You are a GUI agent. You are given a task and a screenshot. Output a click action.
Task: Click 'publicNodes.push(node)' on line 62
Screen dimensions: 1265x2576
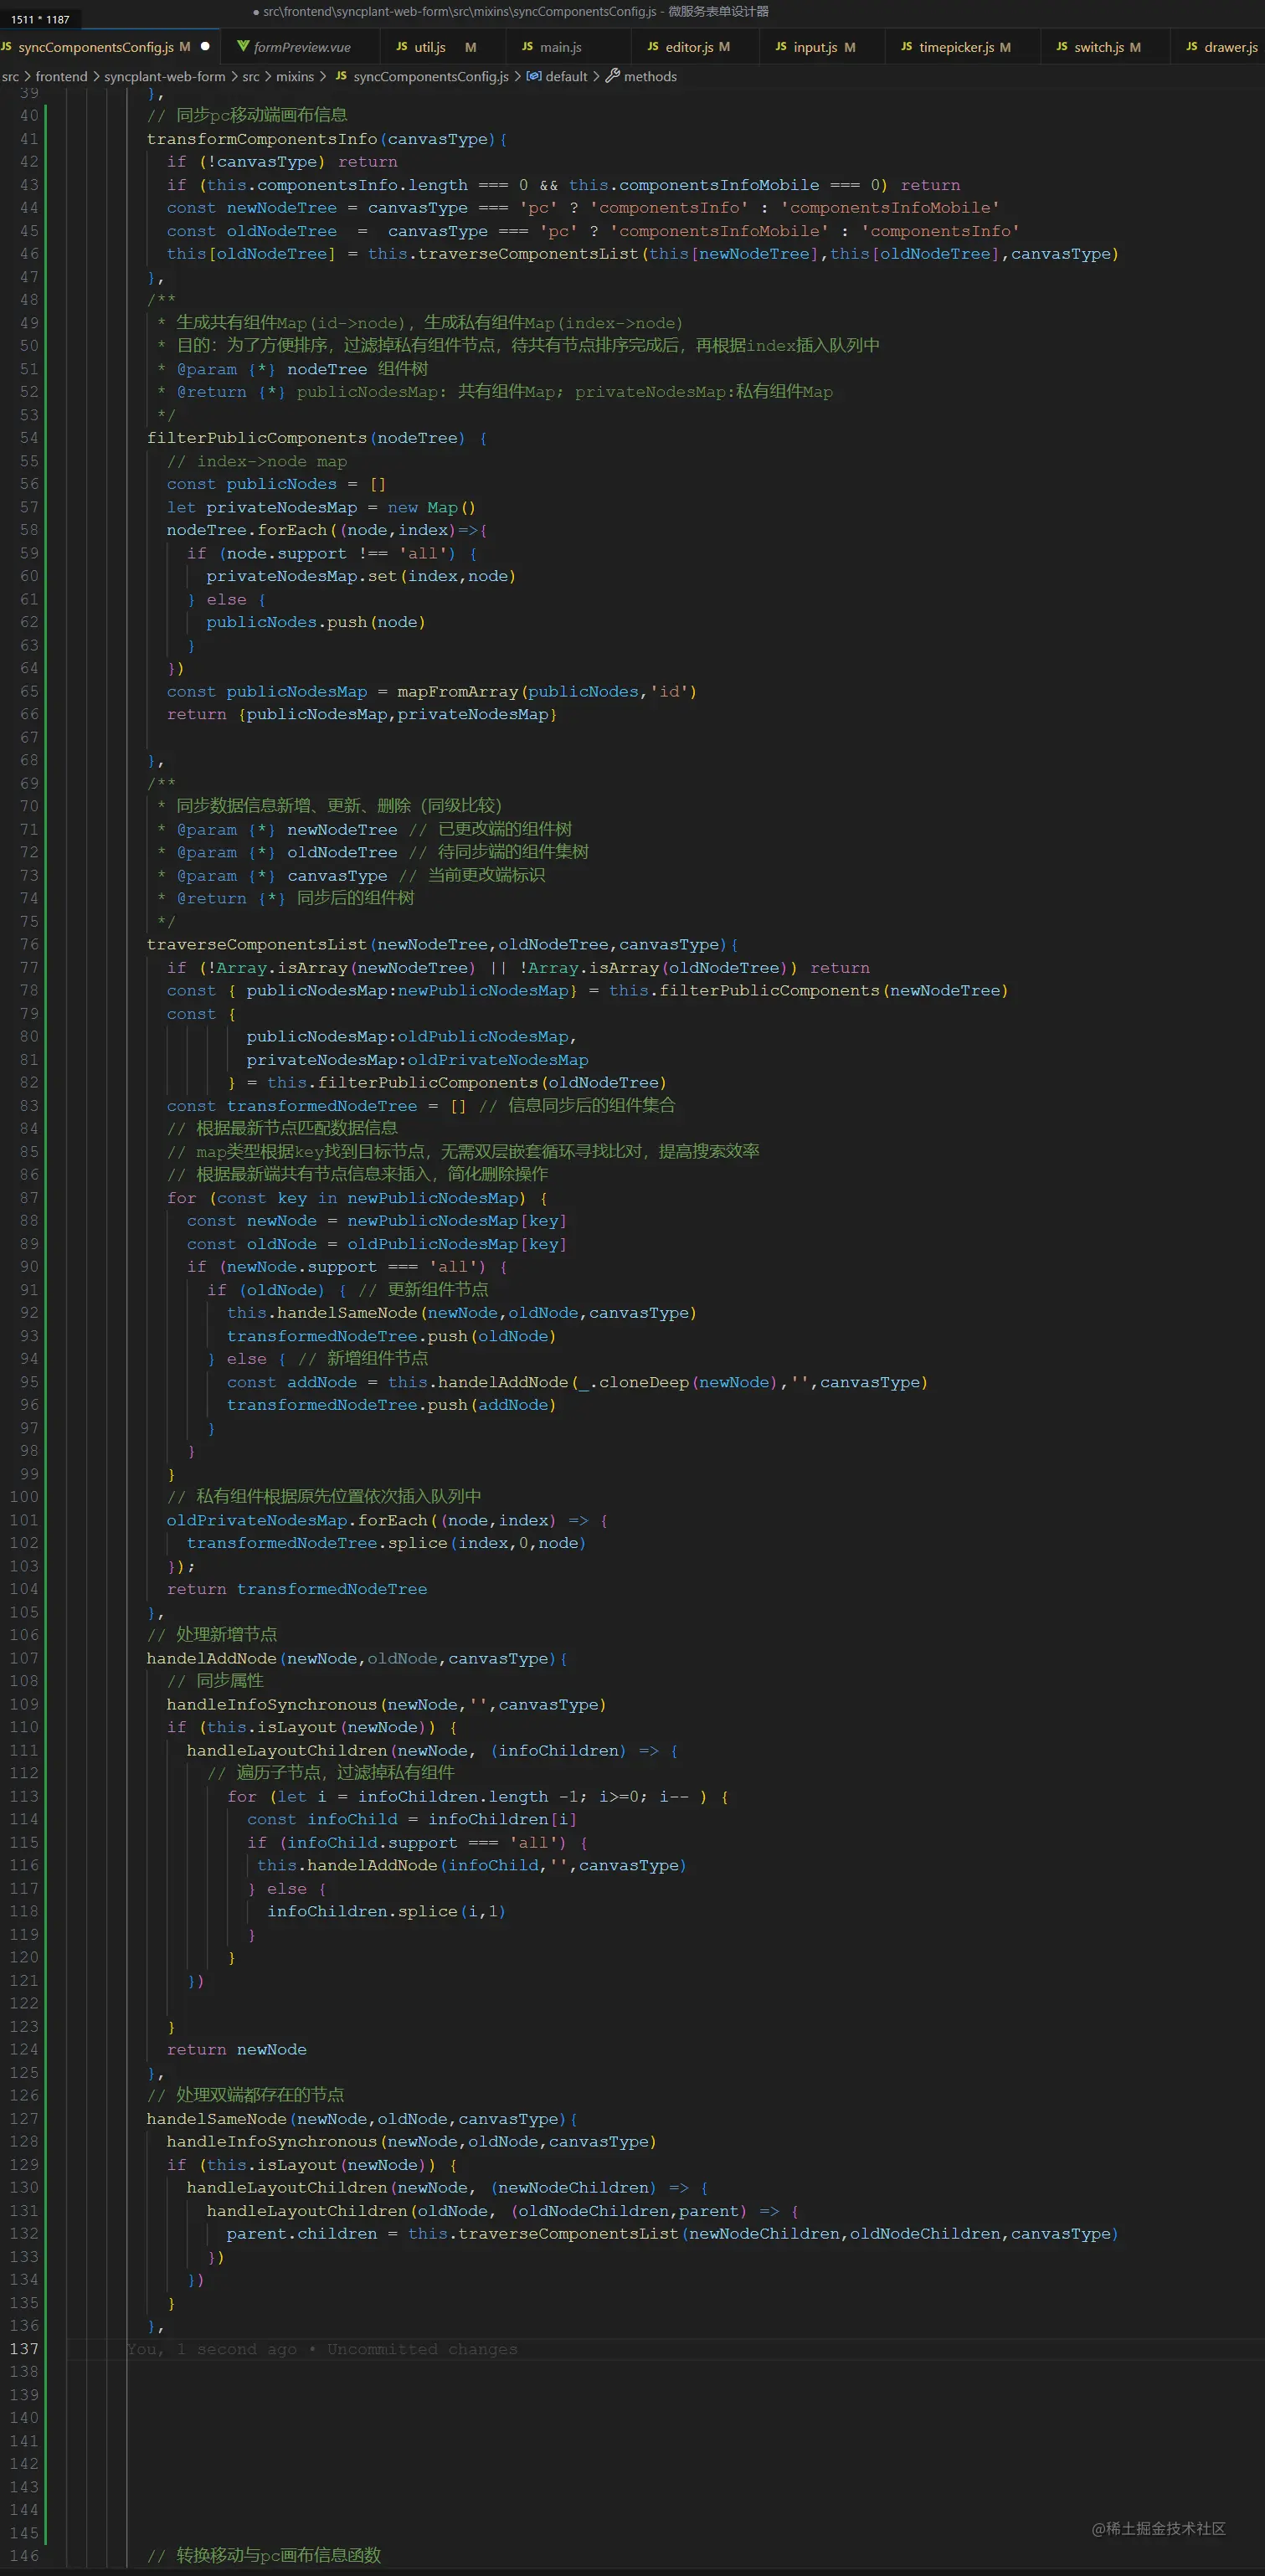[x=316, y=622]
